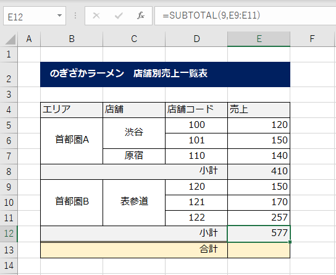This screenshot has width=336, height=275.
Task: Click the 売上 header cell
Action: [x=259, y=110]
